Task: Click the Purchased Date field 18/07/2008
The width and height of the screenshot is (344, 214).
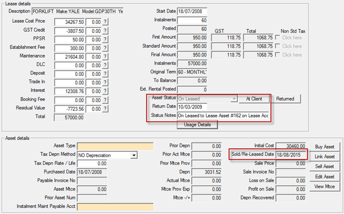Action: [92, 172]
